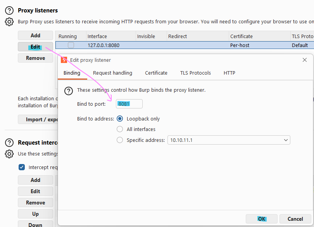The image size is (314, 227).
Task: Sort by Redirect column header
Action: tap(198, 36)
